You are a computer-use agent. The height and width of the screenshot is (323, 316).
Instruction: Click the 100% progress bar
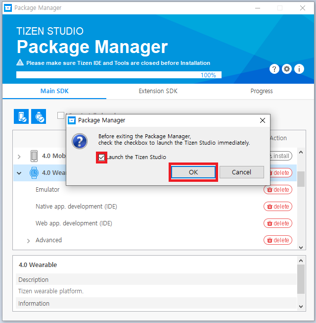pos(119,75)
